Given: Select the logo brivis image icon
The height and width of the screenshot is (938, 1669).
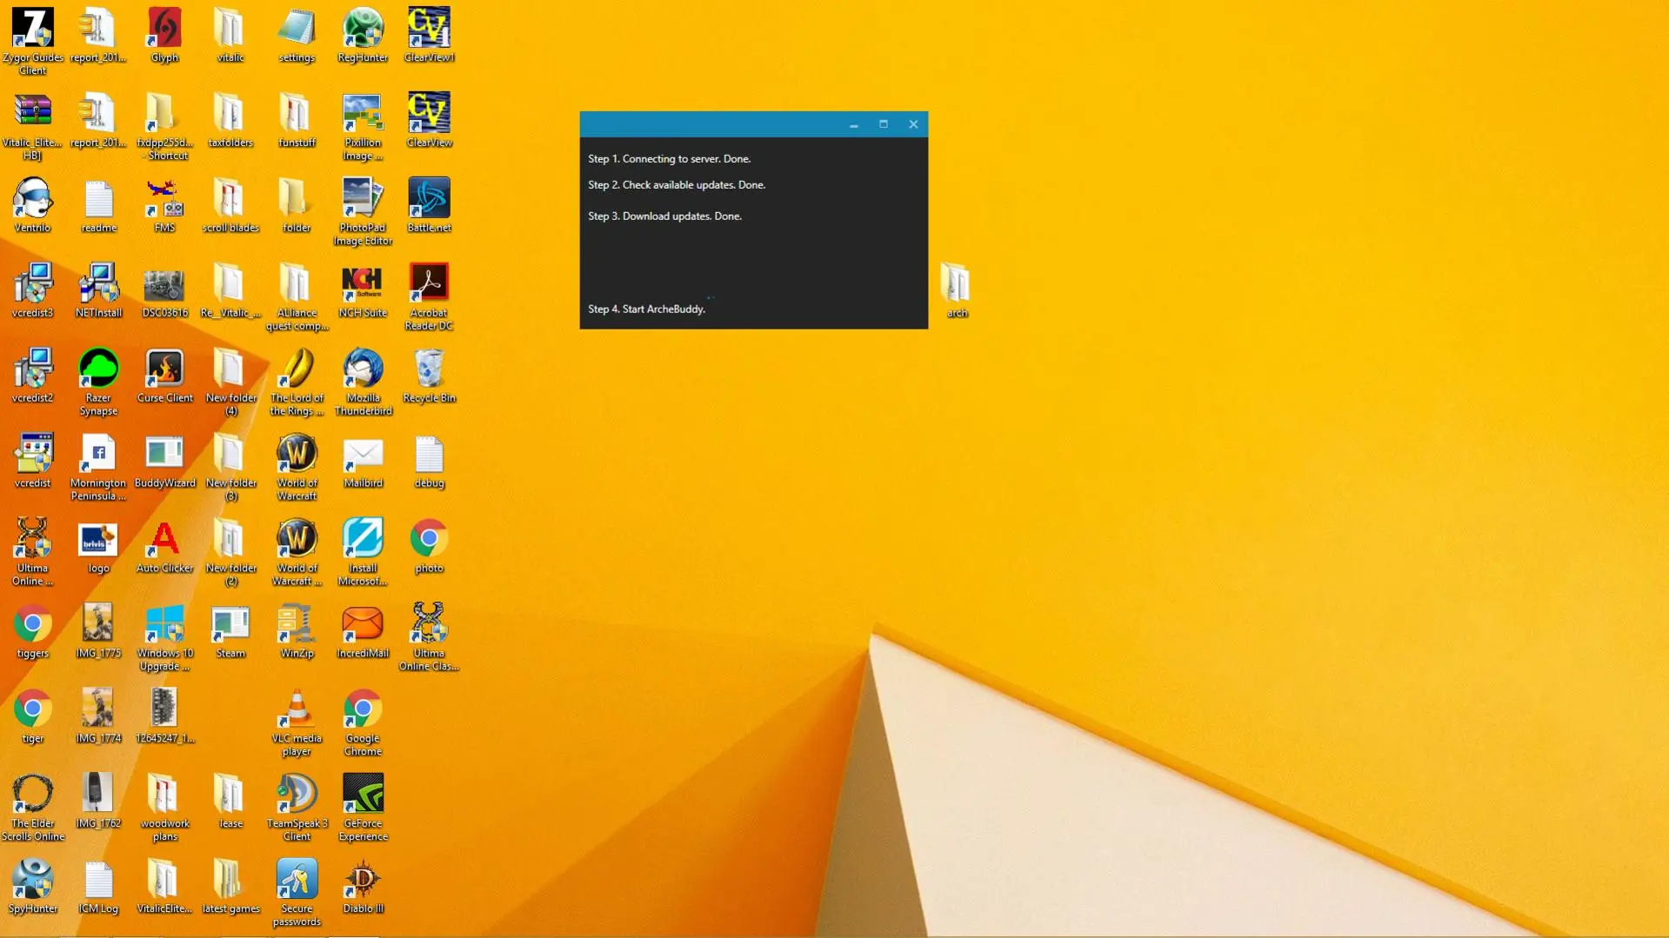Looking at the screenshot, I should coord(98,540).
